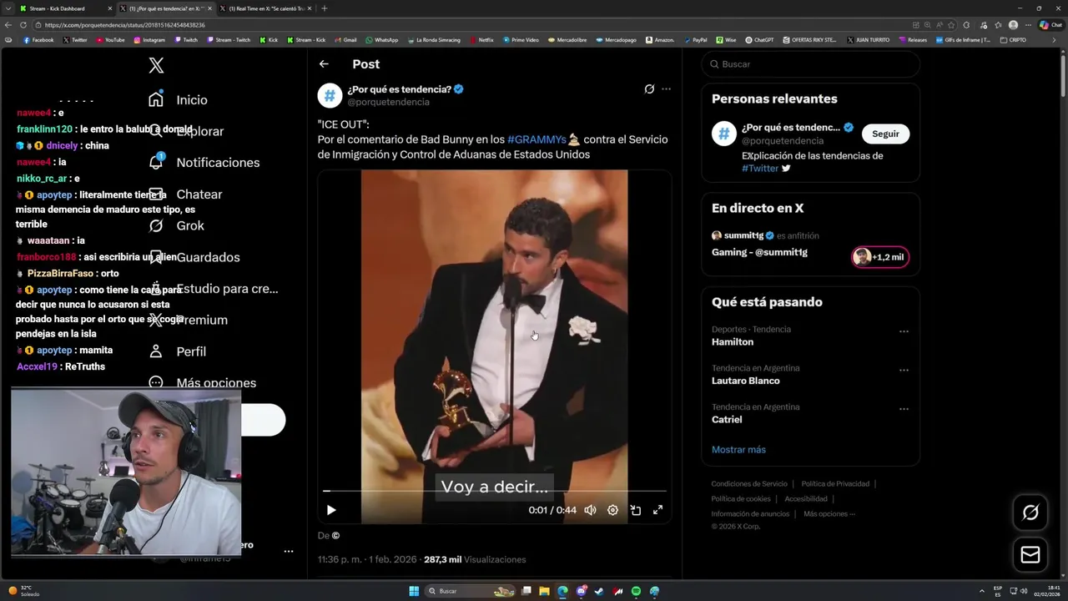Click the Buscar search field on X
The height and width of the screenshot is (601, 1068).
pos(810,64)
